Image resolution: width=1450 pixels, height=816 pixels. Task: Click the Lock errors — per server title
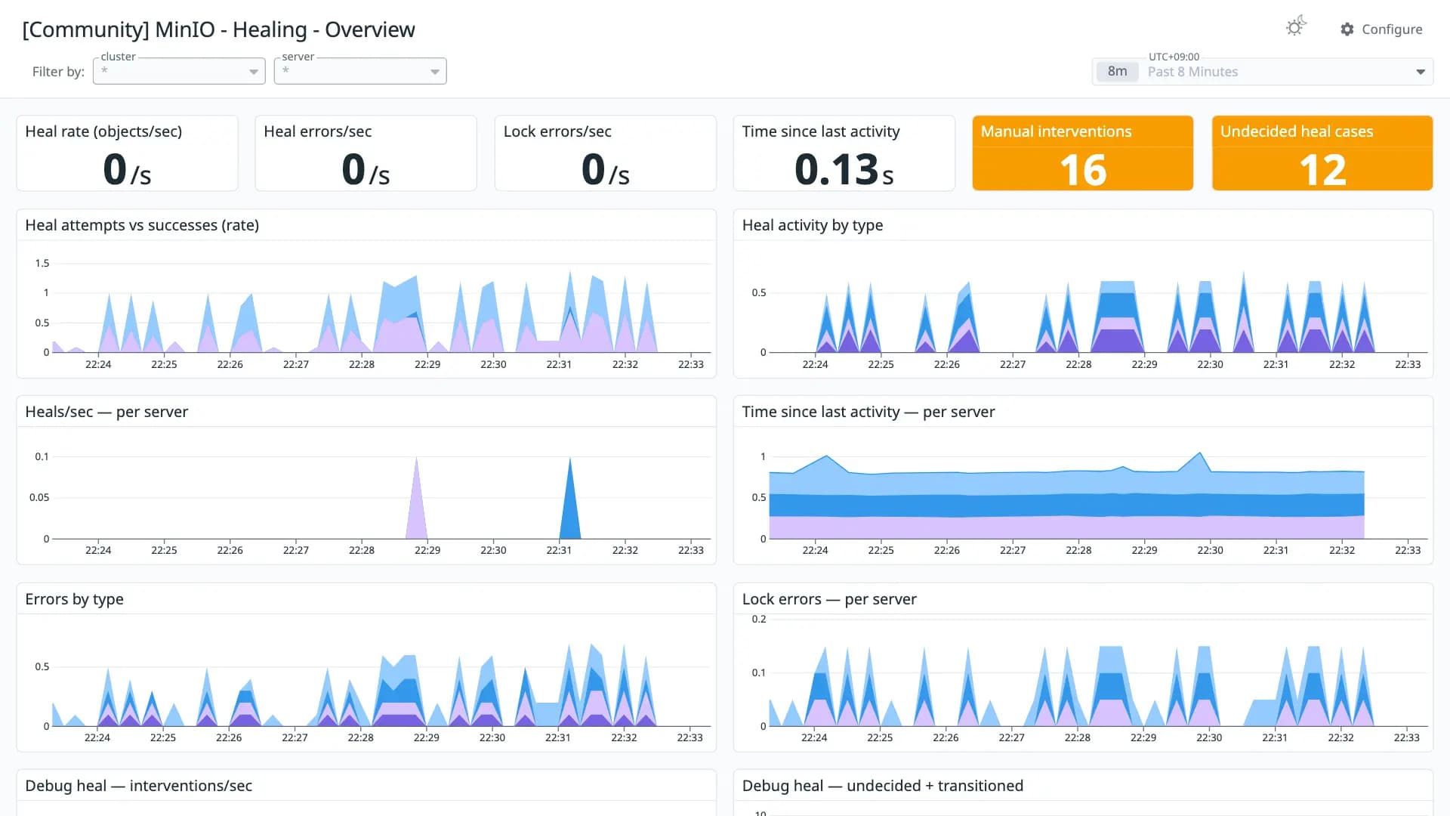[829, 599]
